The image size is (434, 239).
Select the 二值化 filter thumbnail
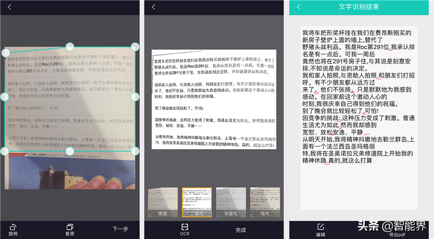point(197,202)
